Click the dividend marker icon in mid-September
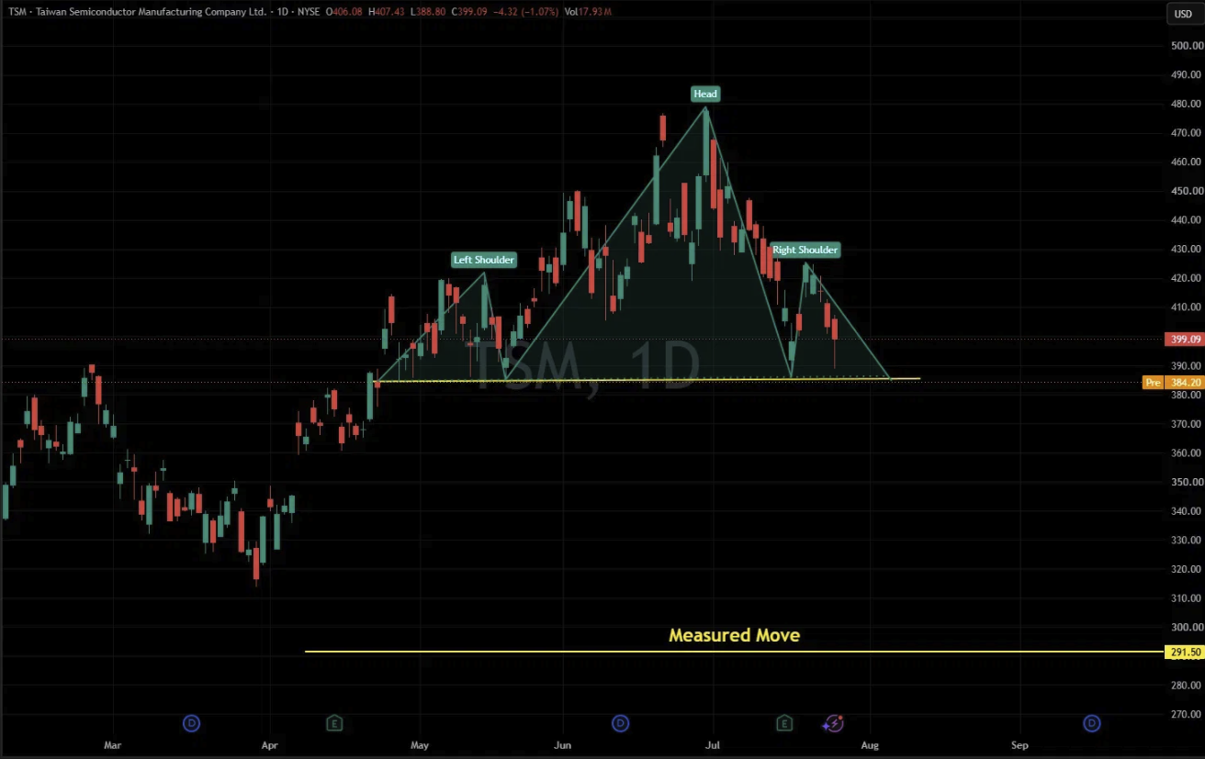Viewport: 1205px width, 759px height. coord(1092,723)
